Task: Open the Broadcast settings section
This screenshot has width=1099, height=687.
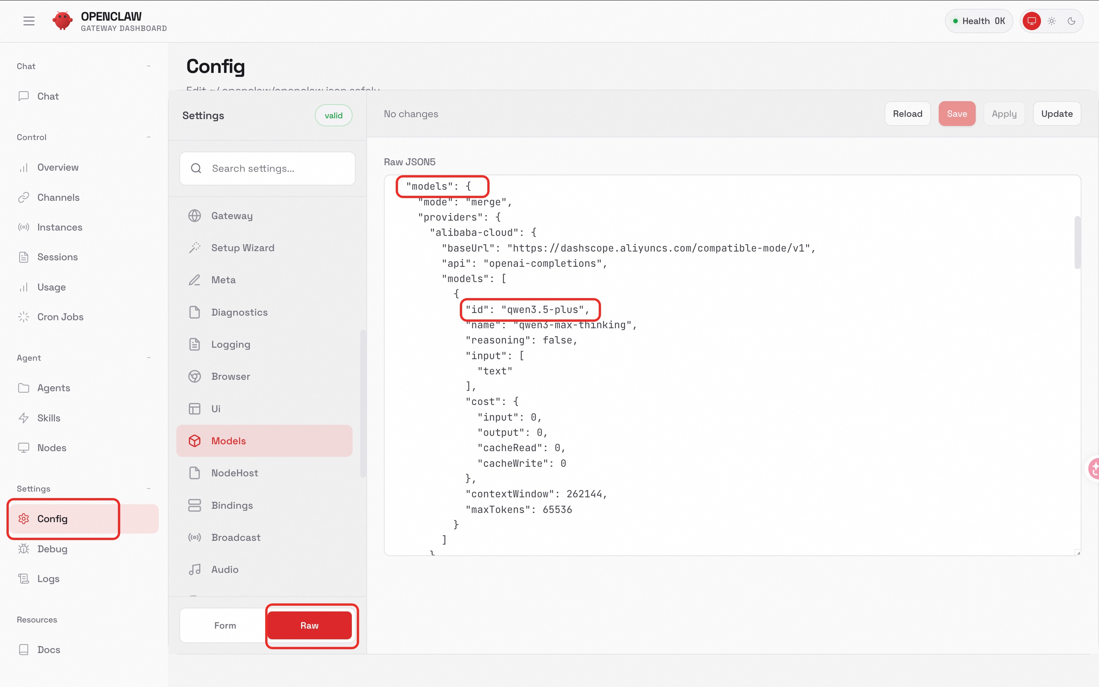Action: [235, 537]
